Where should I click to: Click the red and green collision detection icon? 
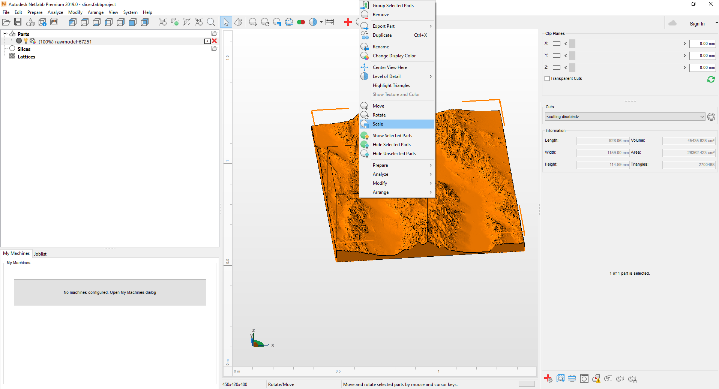pyautogui.click(x=301, y=22)
